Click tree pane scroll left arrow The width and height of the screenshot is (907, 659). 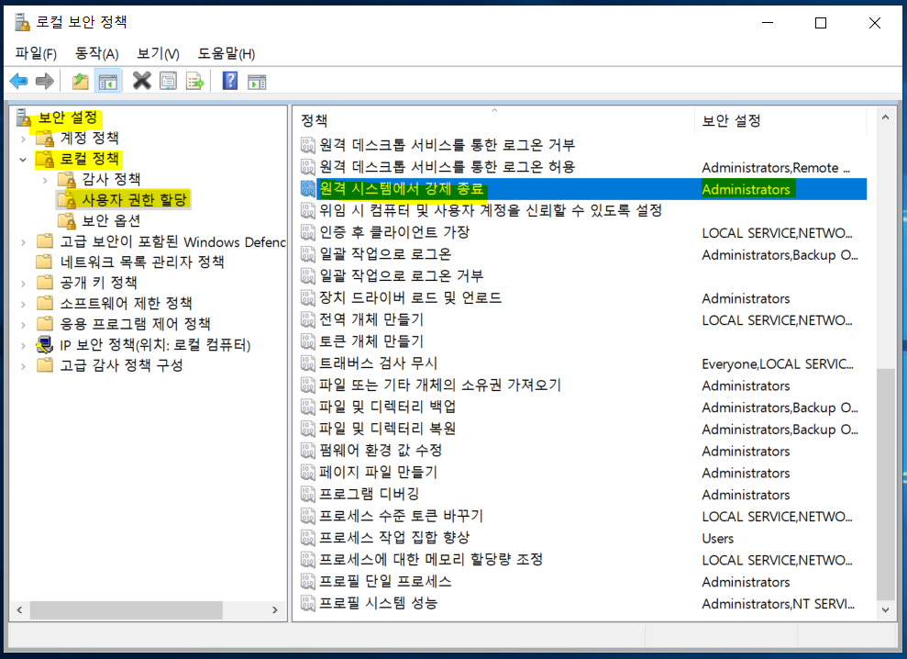pos(19,609)
